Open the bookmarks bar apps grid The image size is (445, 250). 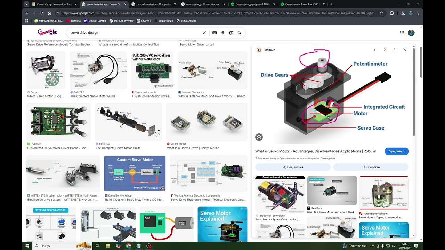[26, 21]
